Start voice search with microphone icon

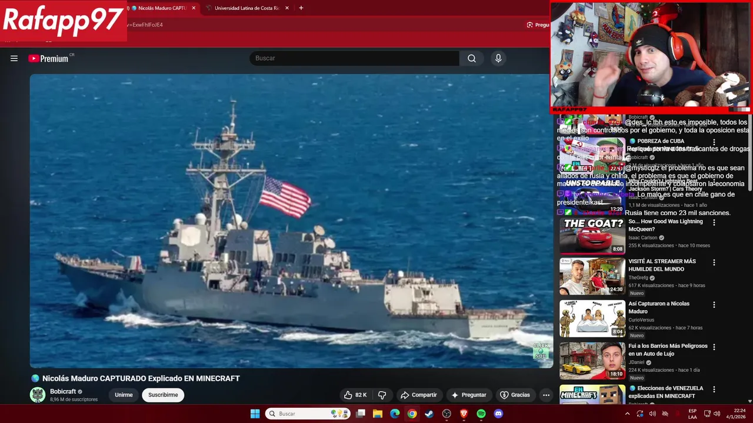(x=498, y=58)
